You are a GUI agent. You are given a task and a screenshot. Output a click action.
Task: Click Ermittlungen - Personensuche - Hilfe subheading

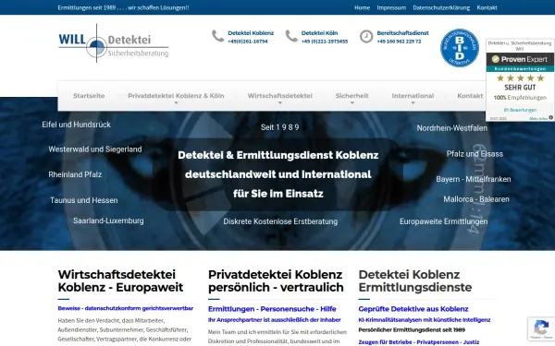point(272,309)
